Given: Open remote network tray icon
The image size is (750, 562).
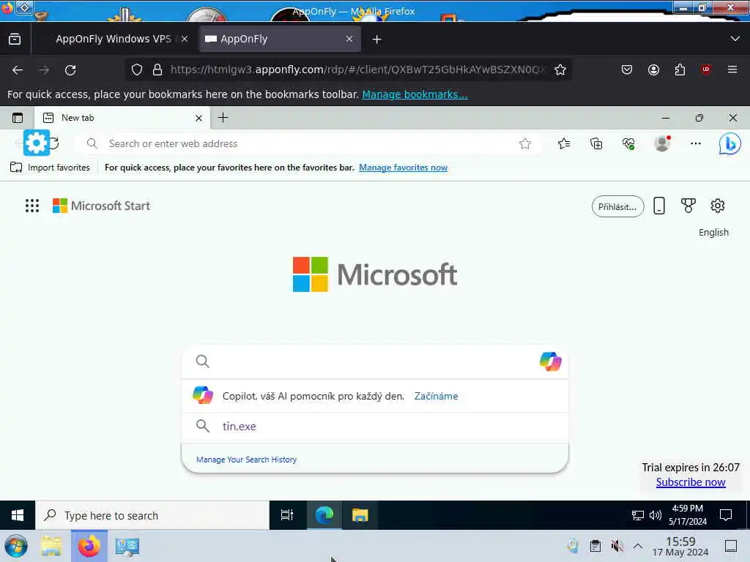Looking at the screenshot, I should tap(638, 515).
